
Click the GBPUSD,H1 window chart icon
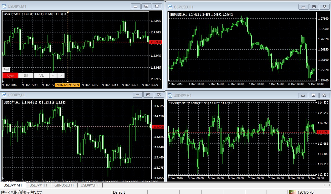pyautogui.click(x=170, y=7)
